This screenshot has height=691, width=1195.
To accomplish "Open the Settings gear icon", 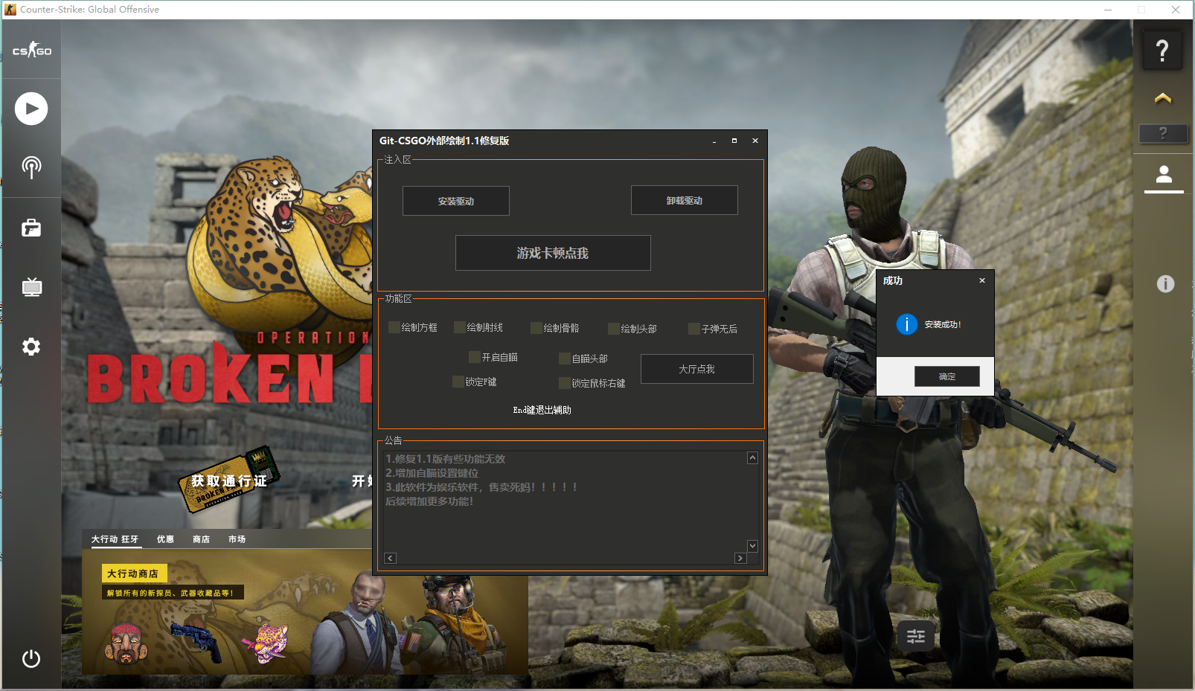I will [x=31, y=346].
